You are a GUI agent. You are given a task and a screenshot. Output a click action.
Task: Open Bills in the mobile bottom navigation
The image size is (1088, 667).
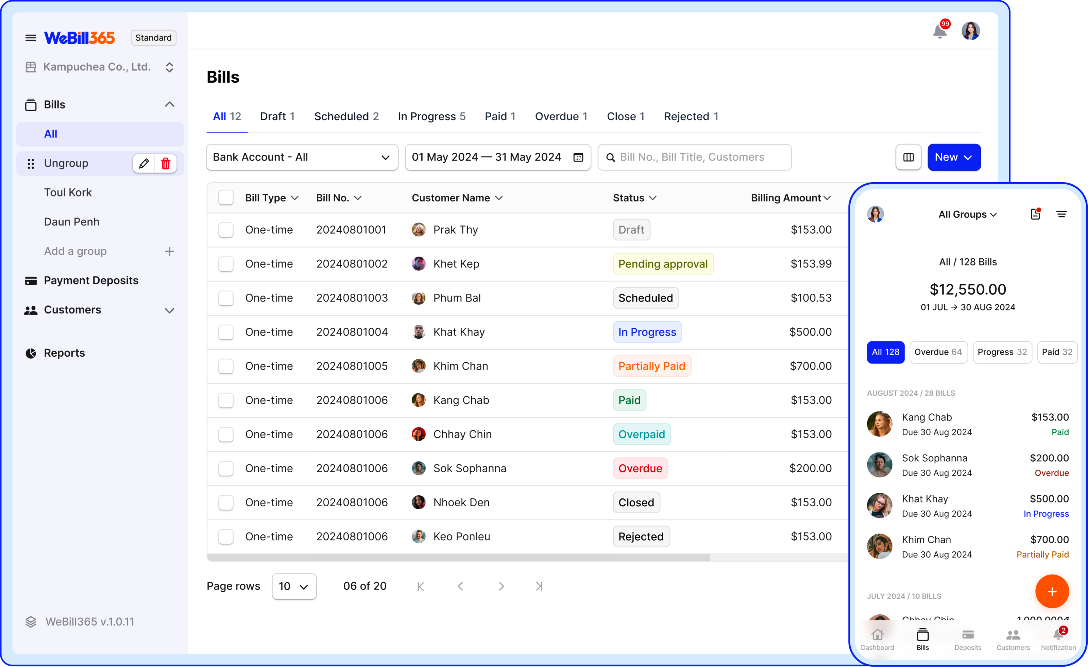coord(922,639)
